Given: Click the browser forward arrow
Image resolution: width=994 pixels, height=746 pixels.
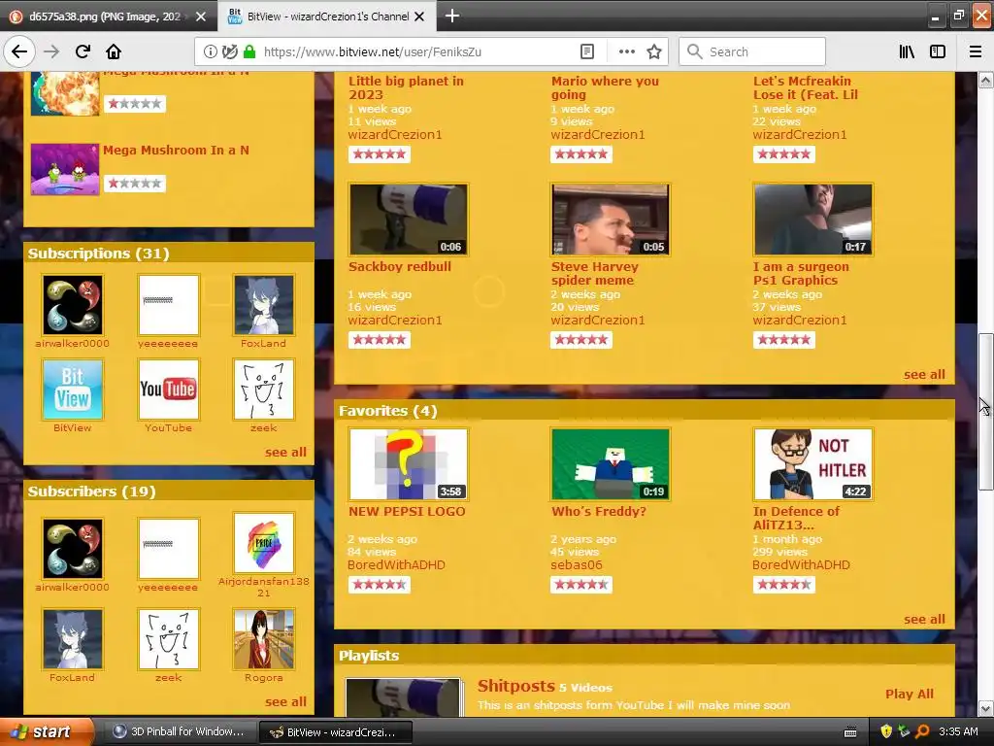Looking at the screenshot, I should click(51, 51).
